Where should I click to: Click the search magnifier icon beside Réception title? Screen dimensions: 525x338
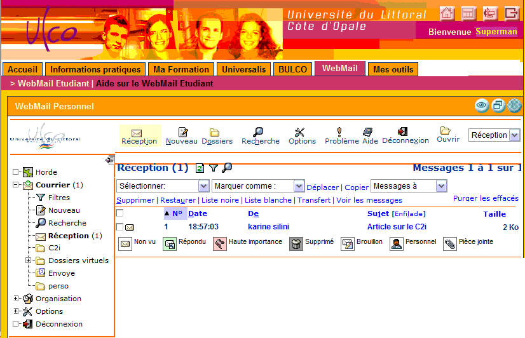click(x=227, y=167)
